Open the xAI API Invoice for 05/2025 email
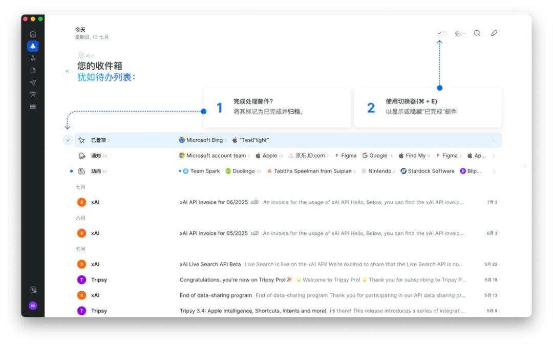The image size is (553, 345). [x=288, y=233]
